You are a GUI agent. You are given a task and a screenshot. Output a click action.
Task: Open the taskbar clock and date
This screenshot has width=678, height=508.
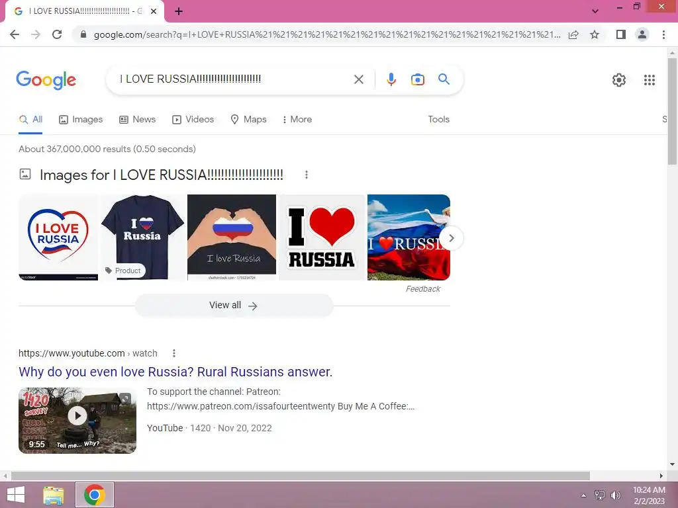click(x=649, y=495)
